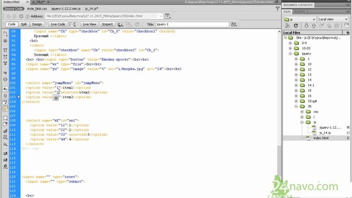The image size is (352, 198).
Task: Click the Outdent Code icon
Action: (x=5, y=159)
